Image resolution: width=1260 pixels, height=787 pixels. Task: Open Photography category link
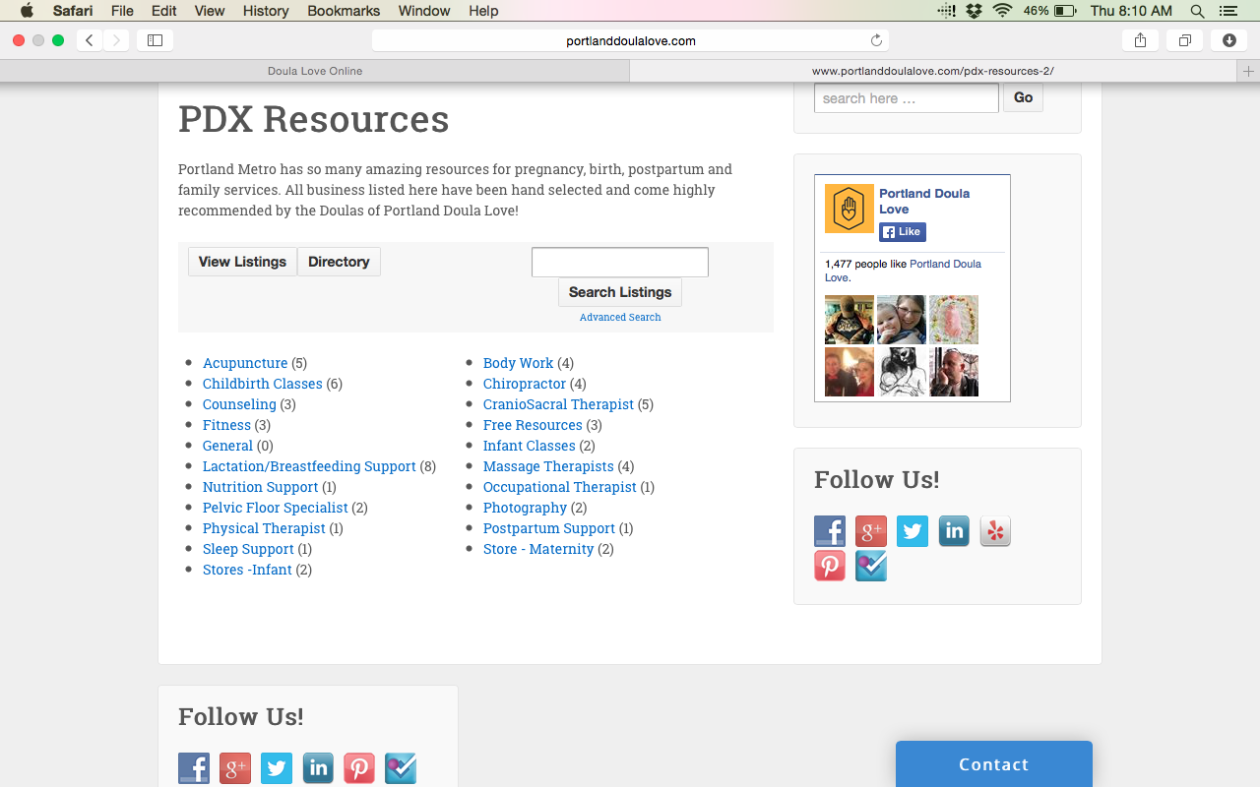point(525,508)
